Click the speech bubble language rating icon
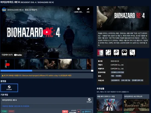Image resolution: width=151 pixels, height=113 pixels. point(124,53)
